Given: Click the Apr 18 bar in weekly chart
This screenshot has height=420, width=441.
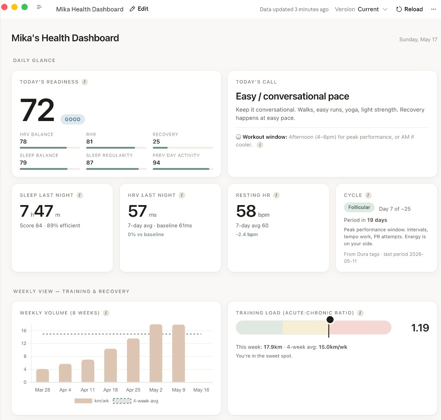Looking at the screenshot, I should 111,365.
